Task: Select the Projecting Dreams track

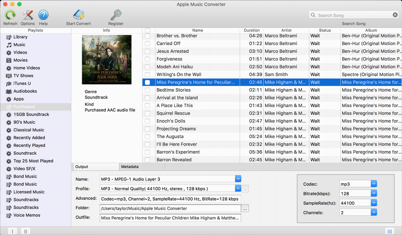Action: click(x=272, y=129)
